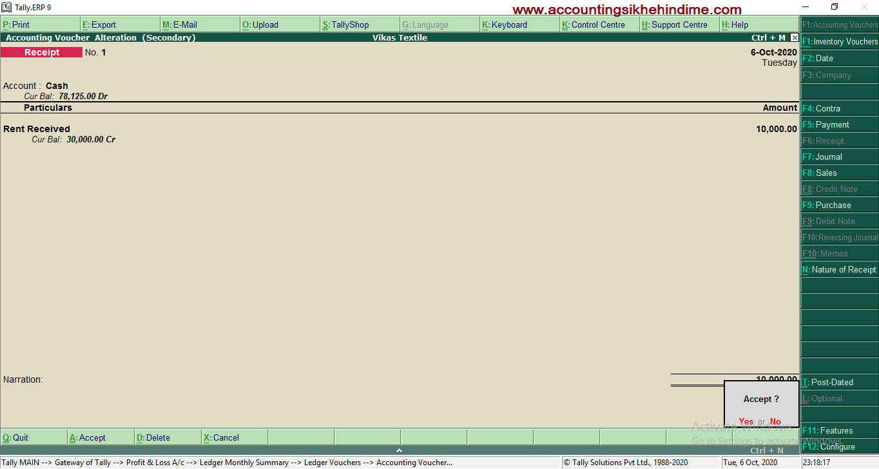Select F1 Inventory Vouchers

[840, 41]
